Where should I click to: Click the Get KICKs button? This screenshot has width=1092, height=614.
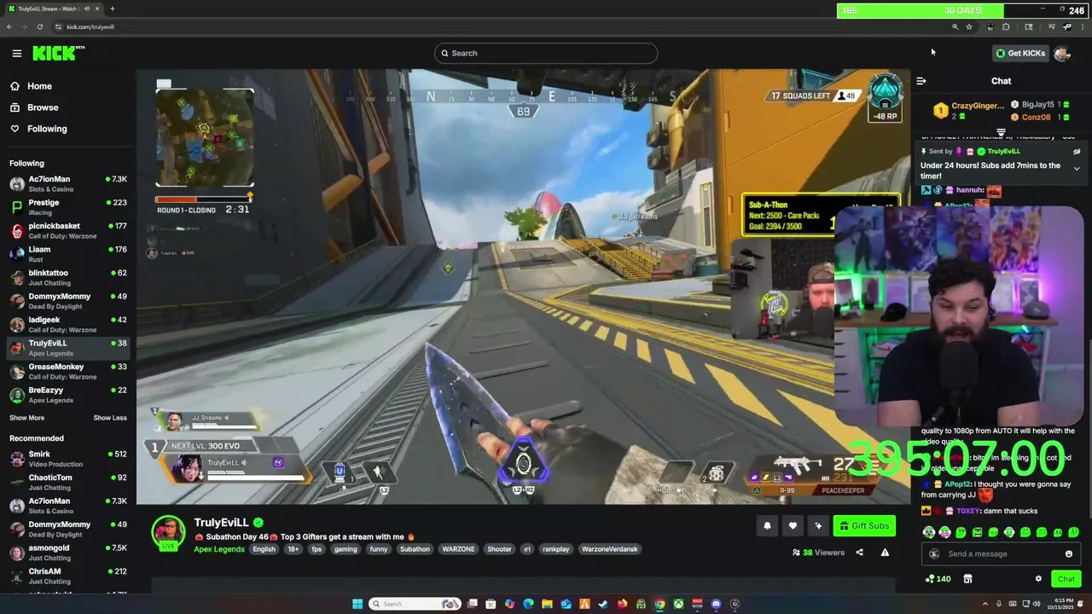tap(1019, 53)
